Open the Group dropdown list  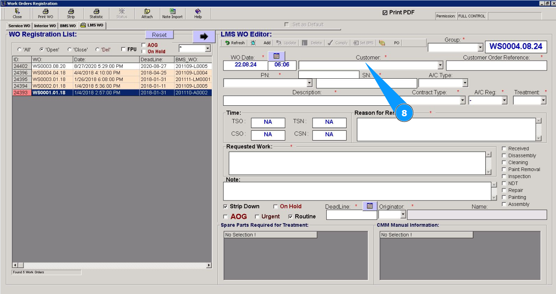coord(480,47)
